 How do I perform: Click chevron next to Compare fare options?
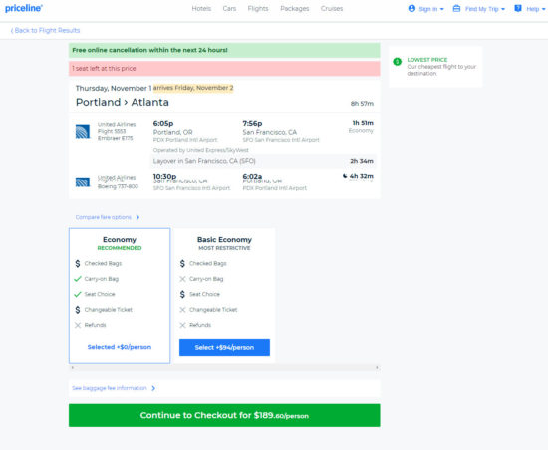[137, 217]
